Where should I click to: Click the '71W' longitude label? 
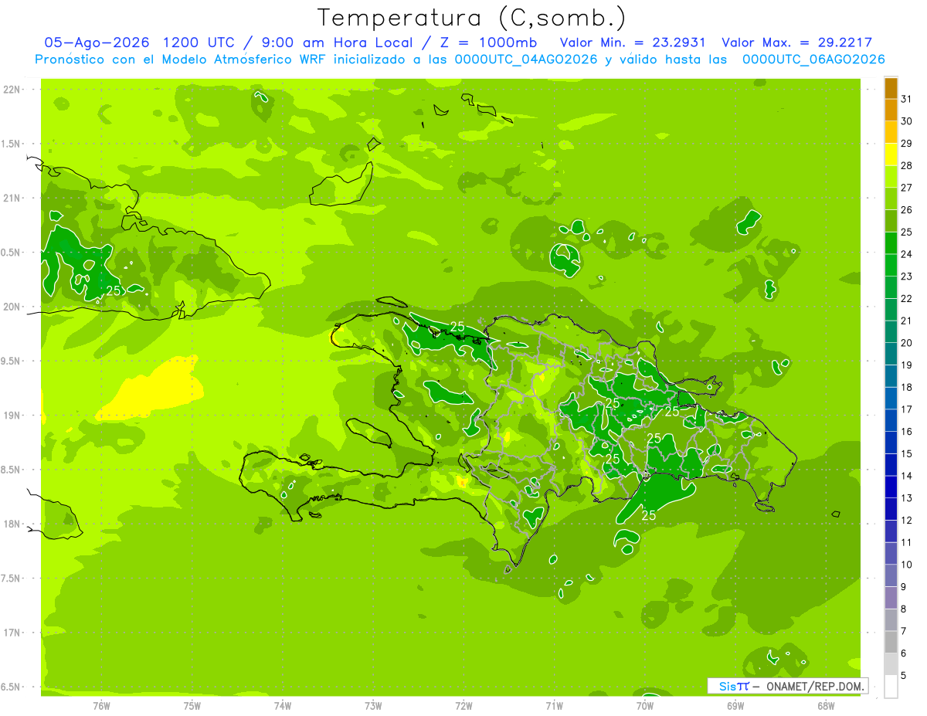pyautogui.click(x=554, y=705)
